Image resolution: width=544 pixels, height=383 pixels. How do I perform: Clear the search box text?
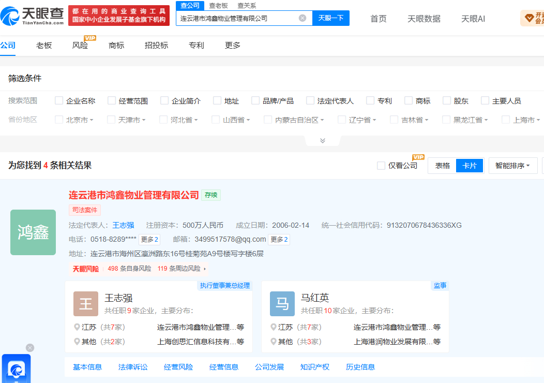[303, 18]
